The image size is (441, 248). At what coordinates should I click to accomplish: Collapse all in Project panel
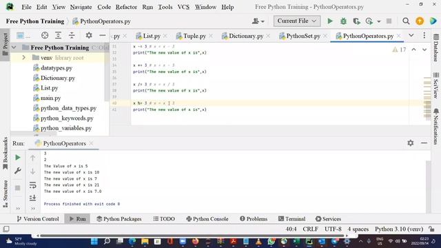(72, 35)
